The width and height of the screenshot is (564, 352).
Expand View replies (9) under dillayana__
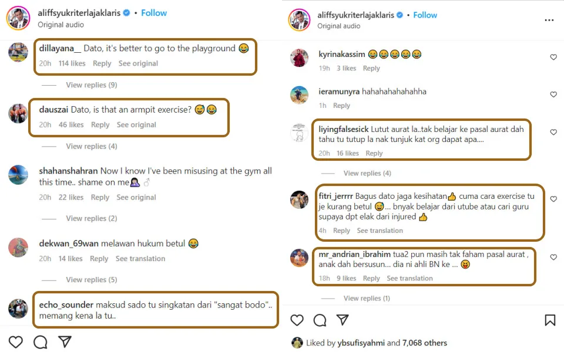[91, 85]
